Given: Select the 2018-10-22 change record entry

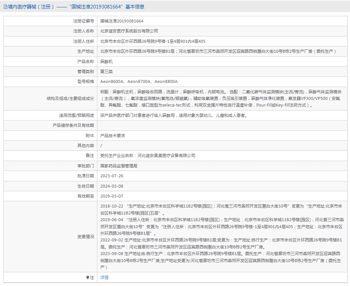Looking at the screenshot, I should pyautogui.click(x=221, y=209).
